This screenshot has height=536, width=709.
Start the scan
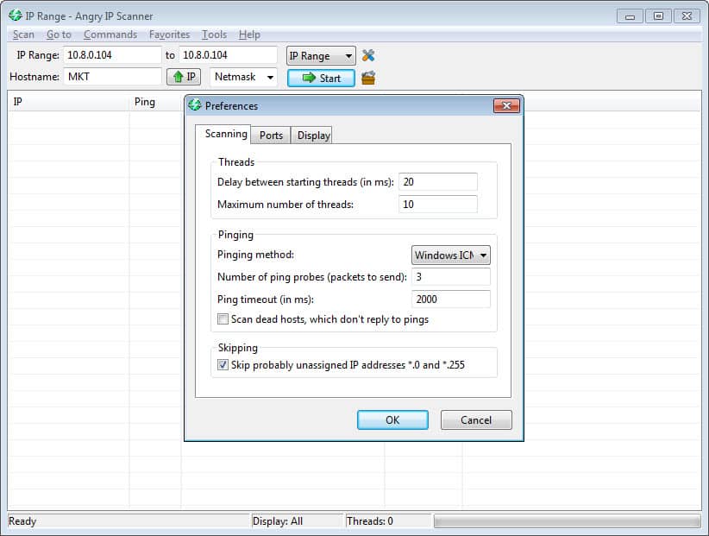click(321, 78)
